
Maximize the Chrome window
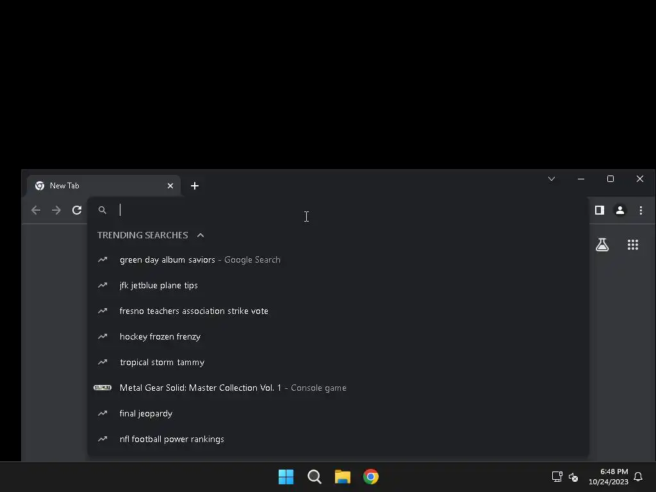pyautogui.click(x=611, y=179)
